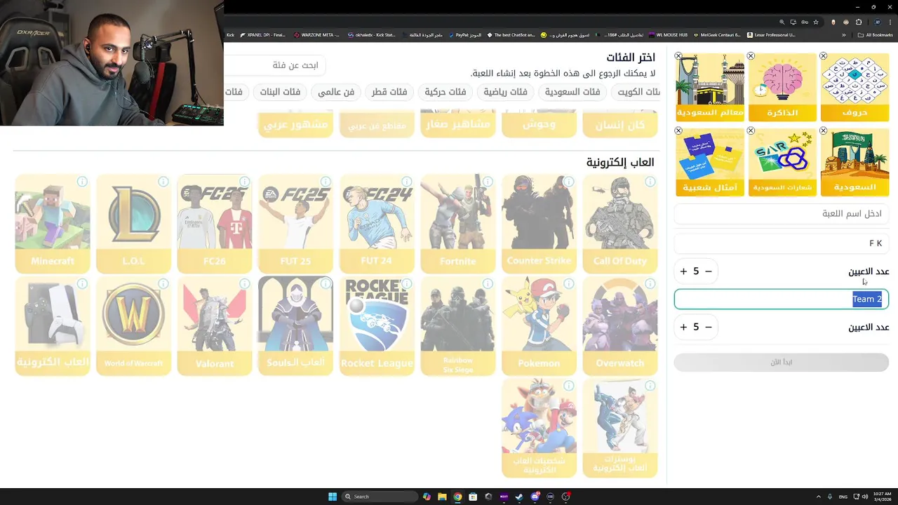The image size is (898, 505).
Task: Choose the Counter Strike category card
Action: (539, 224)
